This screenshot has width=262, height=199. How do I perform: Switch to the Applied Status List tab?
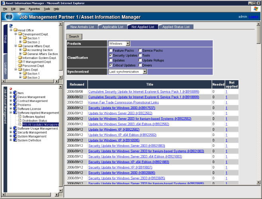[176, 27]
